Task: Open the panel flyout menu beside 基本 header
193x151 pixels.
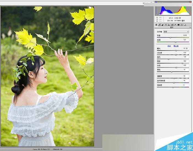Action: point(190,27)
